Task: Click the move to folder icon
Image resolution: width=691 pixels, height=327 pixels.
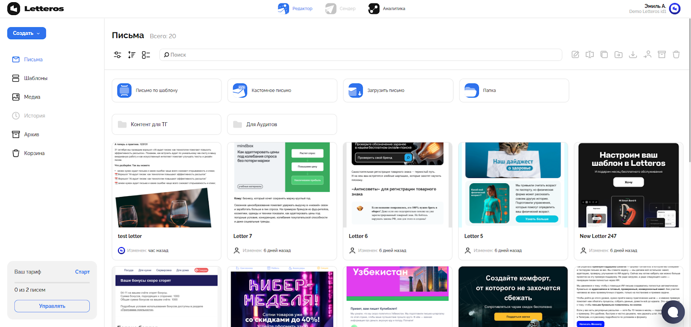Action: coord(618,54)
